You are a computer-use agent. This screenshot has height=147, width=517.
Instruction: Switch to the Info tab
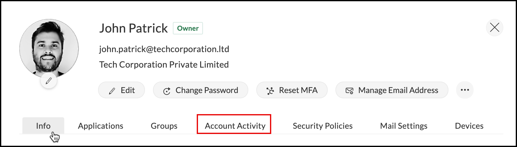click(x=43, y=126)
